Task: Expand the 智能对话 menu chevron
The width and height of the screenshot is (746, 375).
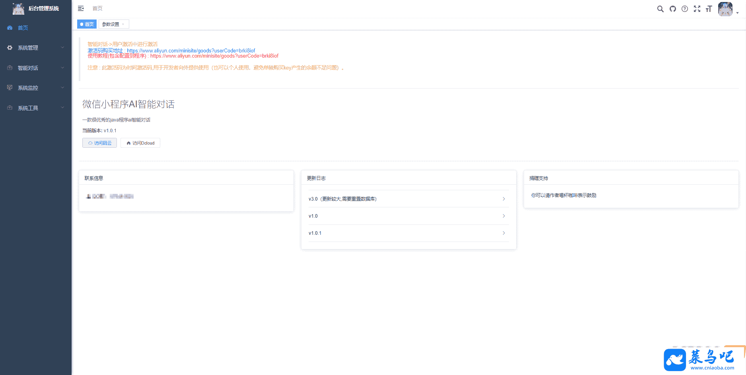Action: coord(62,68)
